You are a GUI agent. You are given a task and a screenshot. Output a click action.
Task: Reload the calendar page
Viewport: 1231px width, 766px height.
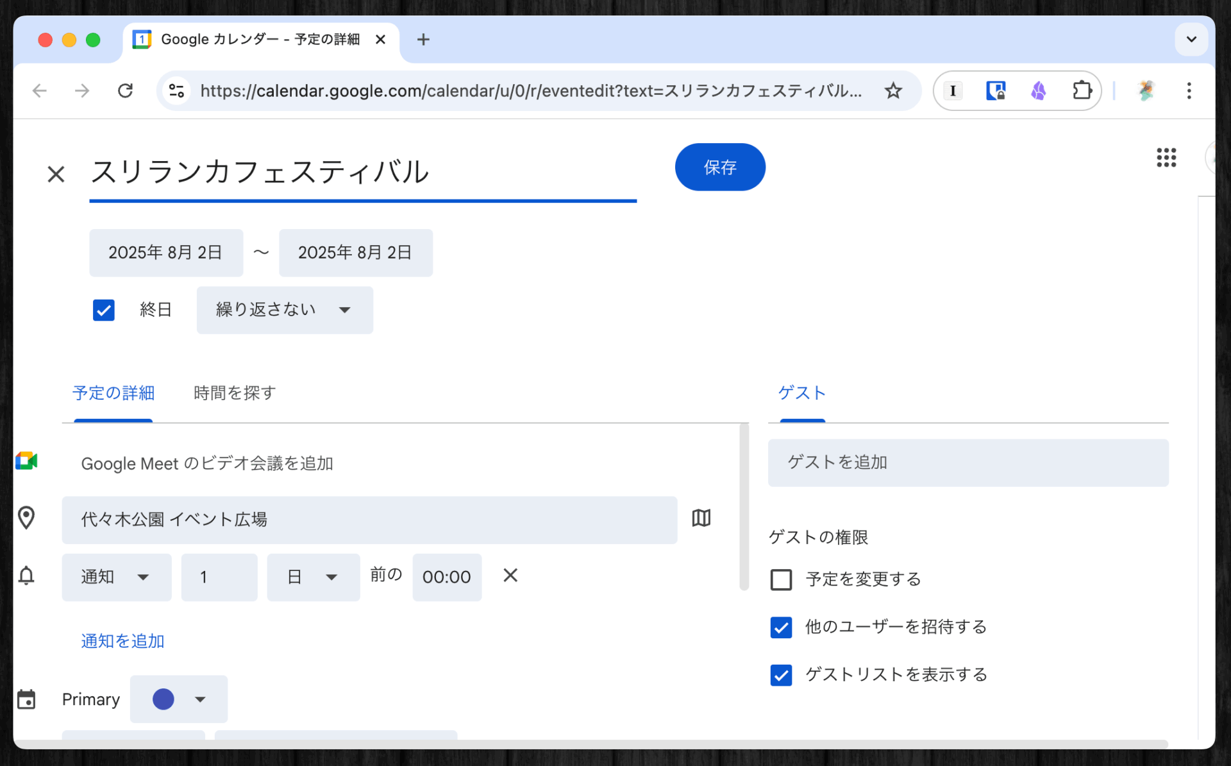(x=126, y=91)
